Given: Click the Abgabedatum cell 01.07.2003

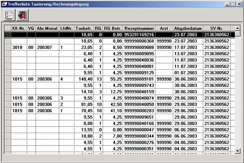Looking at the screenshot, I should 188,73.
